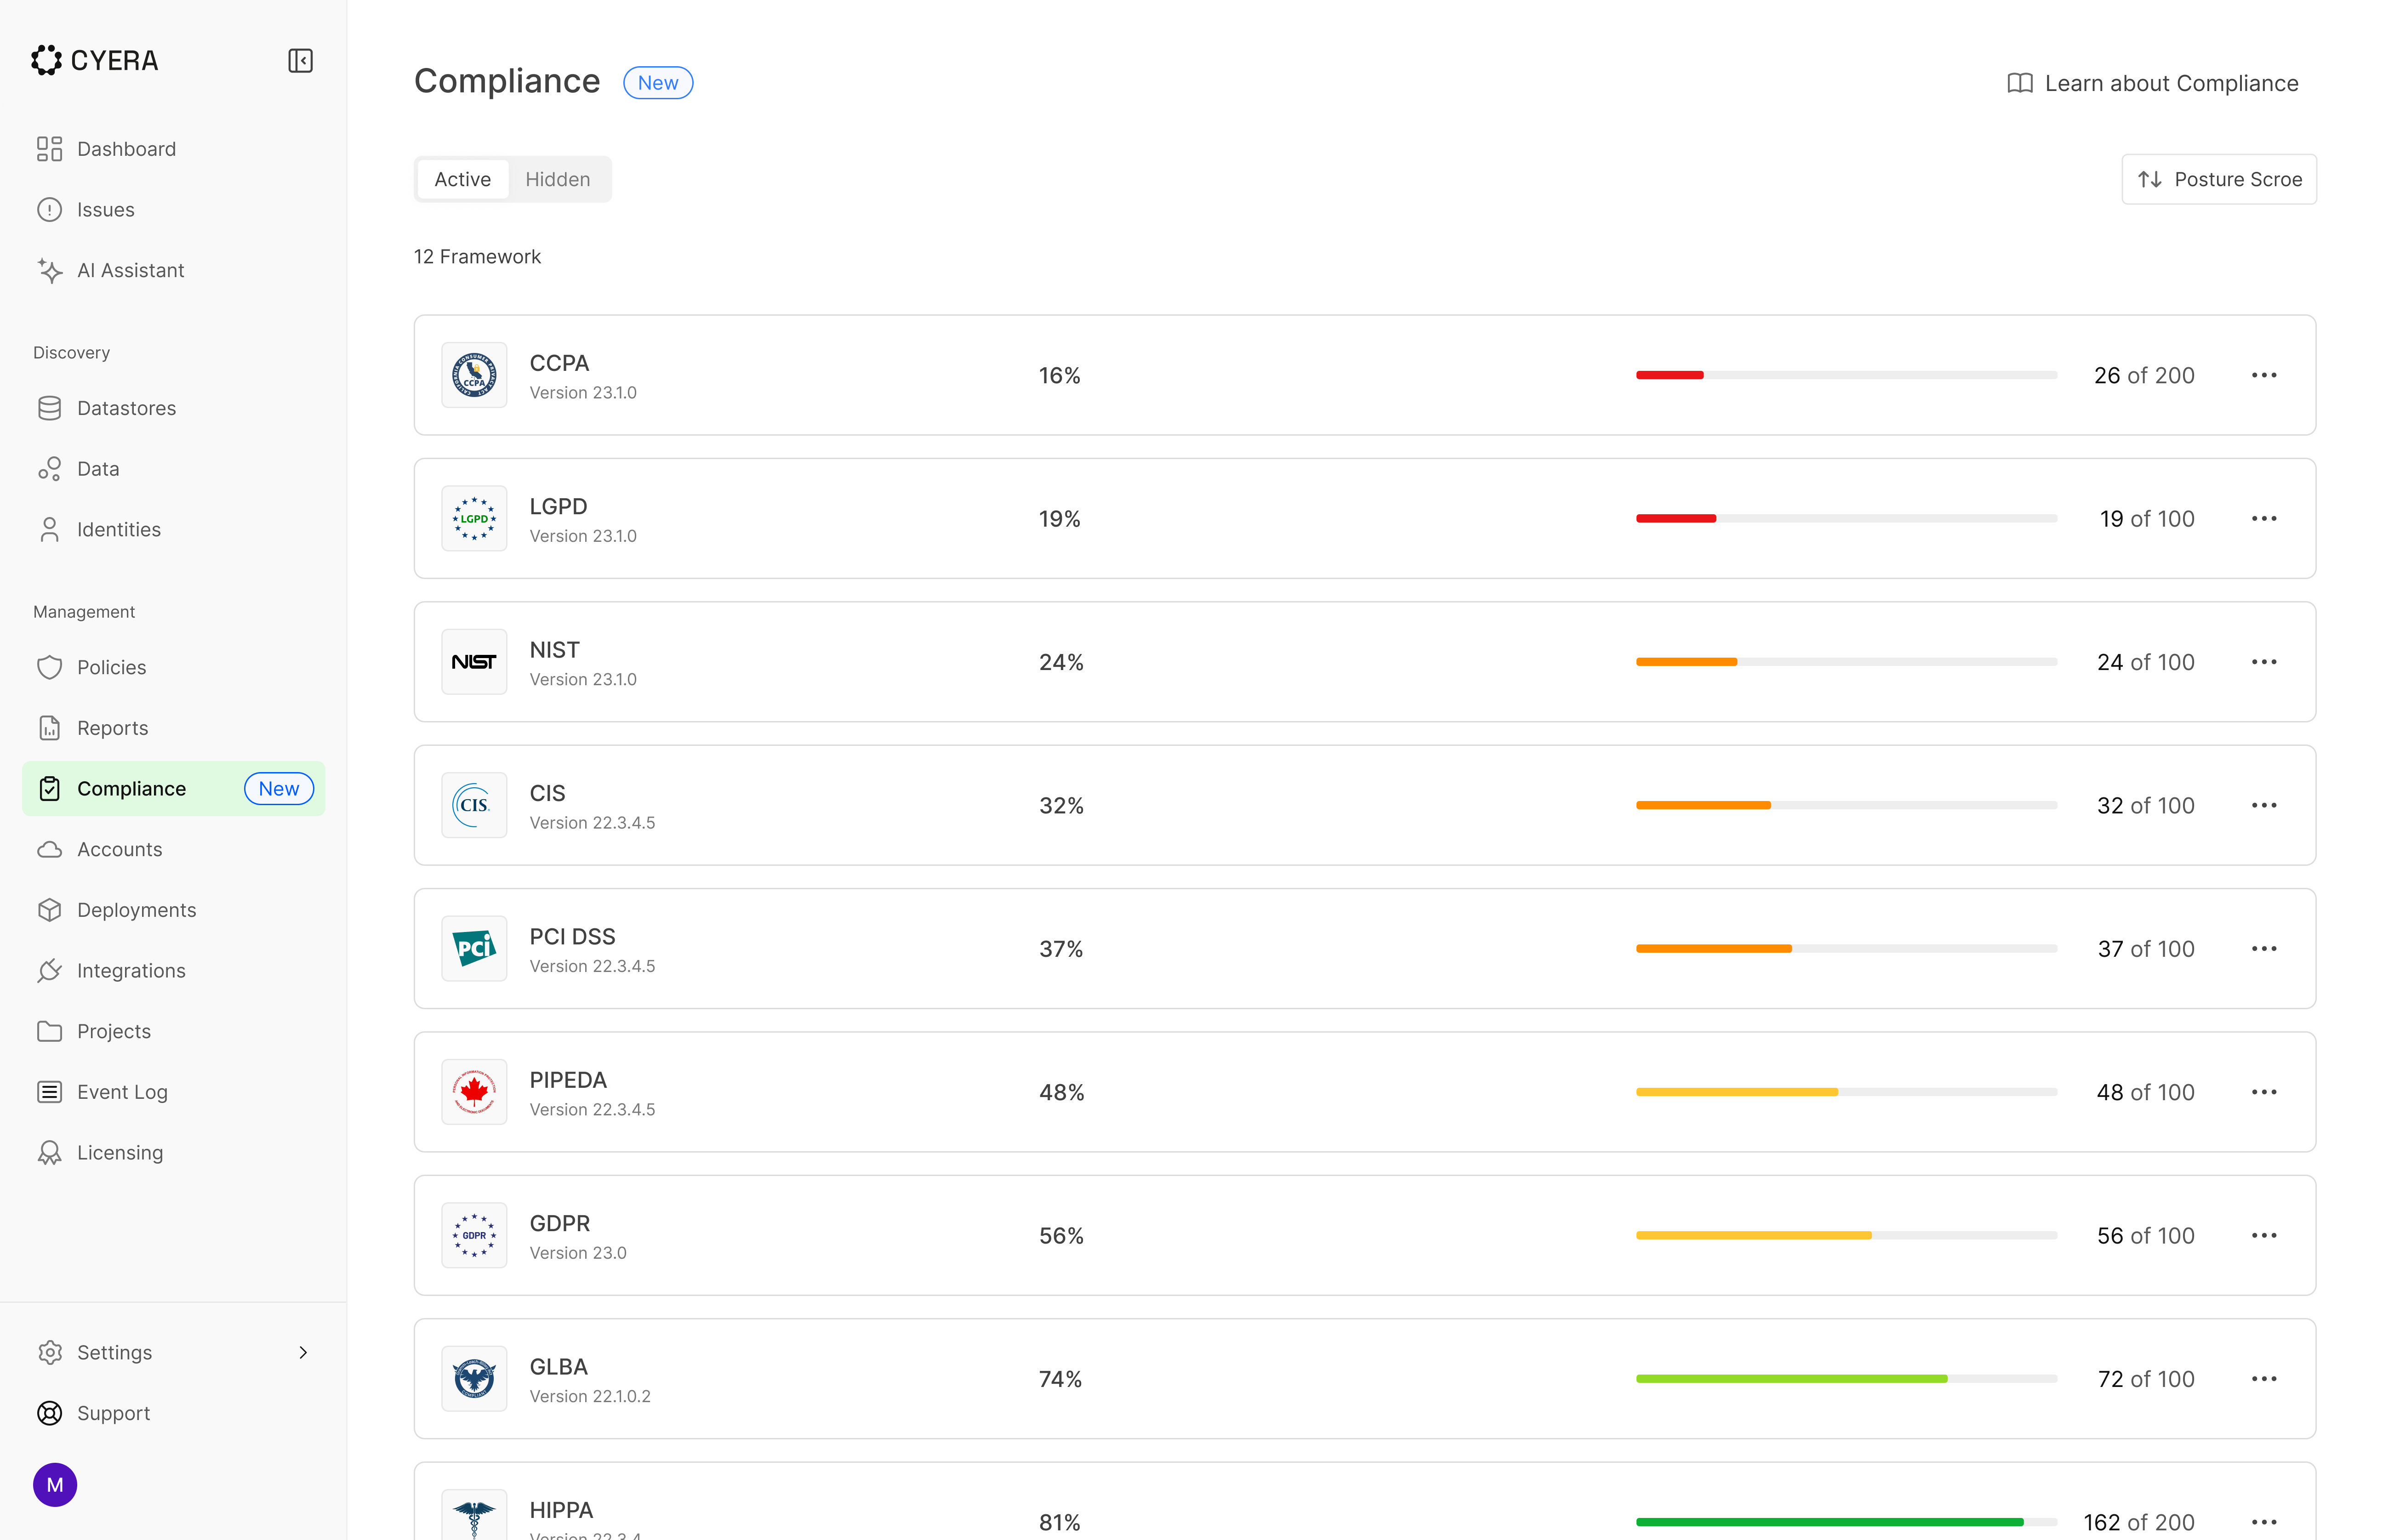Open the CCPA three-dot options menu
Image resolution: width=2383 pixels, height=1540 pixels.
pos(2263,375)
